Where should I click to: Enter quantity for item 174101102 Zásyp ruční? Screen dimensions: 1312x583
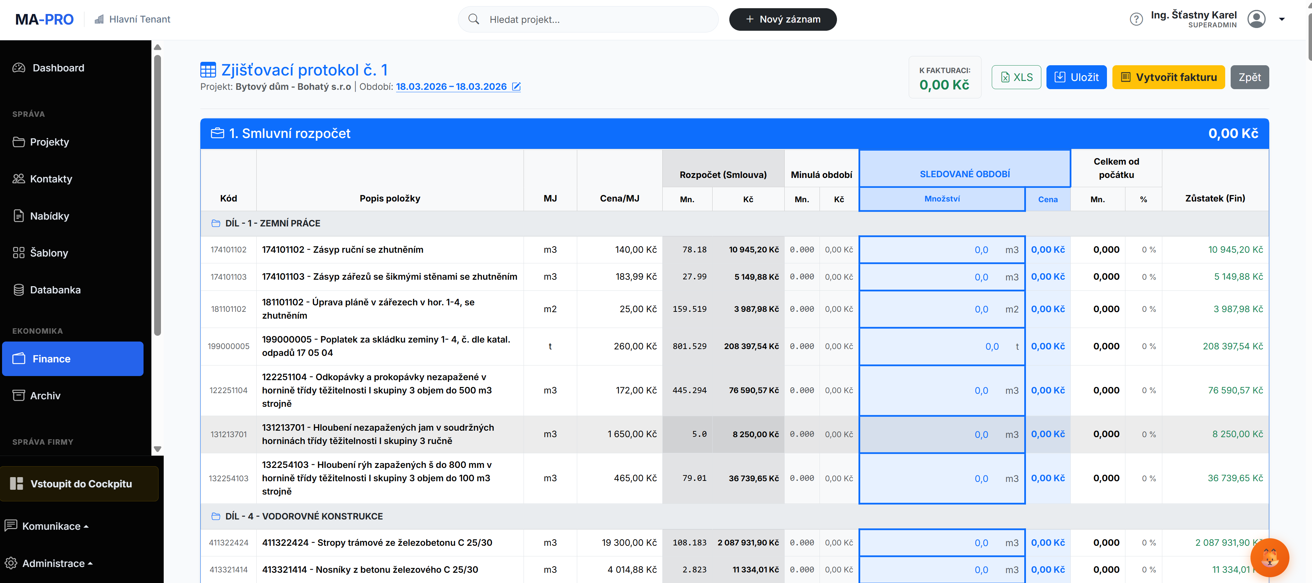pyautogui.click(x=942, y=250)
